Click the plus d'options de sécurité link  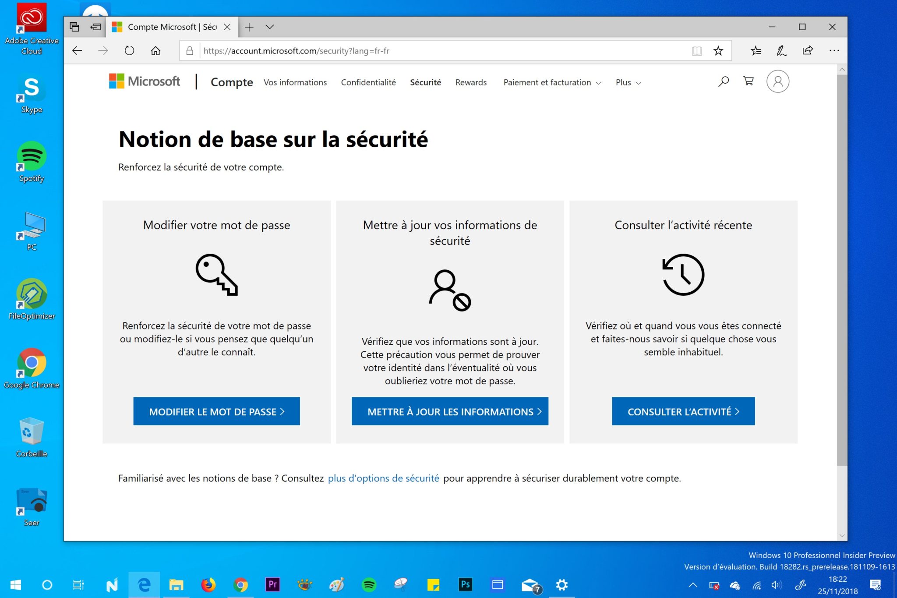[x=384, y=478]
